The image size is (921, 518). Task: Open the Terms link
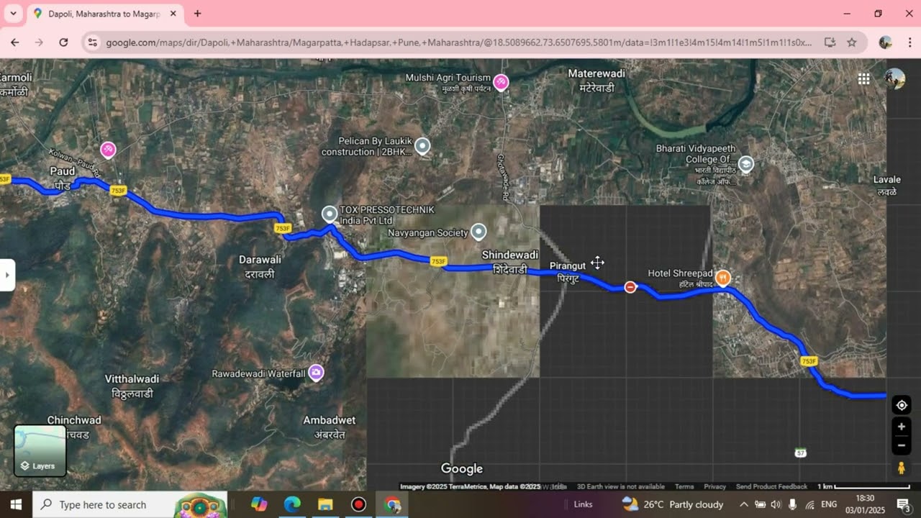[684, 487]
